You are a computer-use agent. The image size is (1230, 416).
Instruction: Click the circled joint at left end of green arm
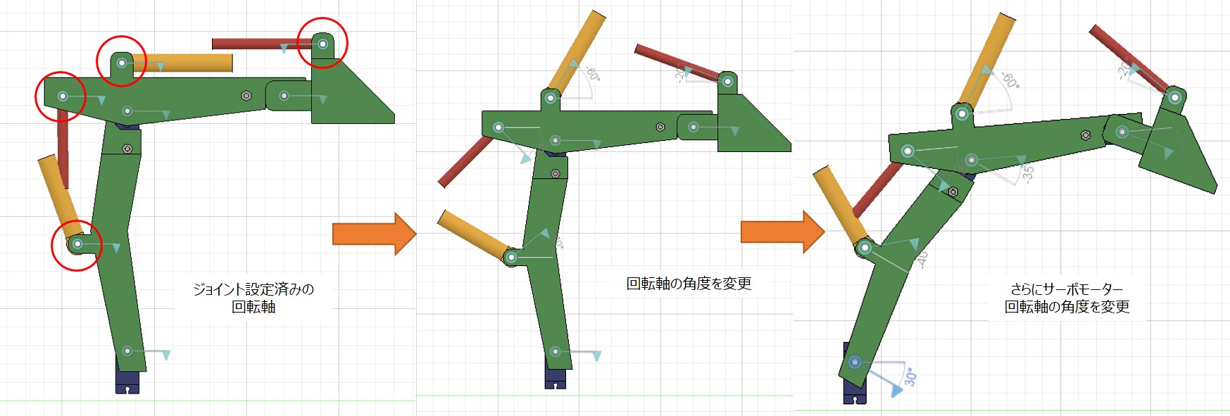coord(63,95)
